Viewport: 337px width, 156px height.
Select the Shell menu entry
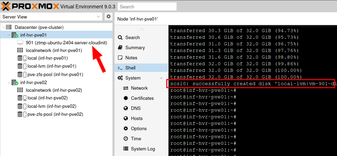point(141,68)
